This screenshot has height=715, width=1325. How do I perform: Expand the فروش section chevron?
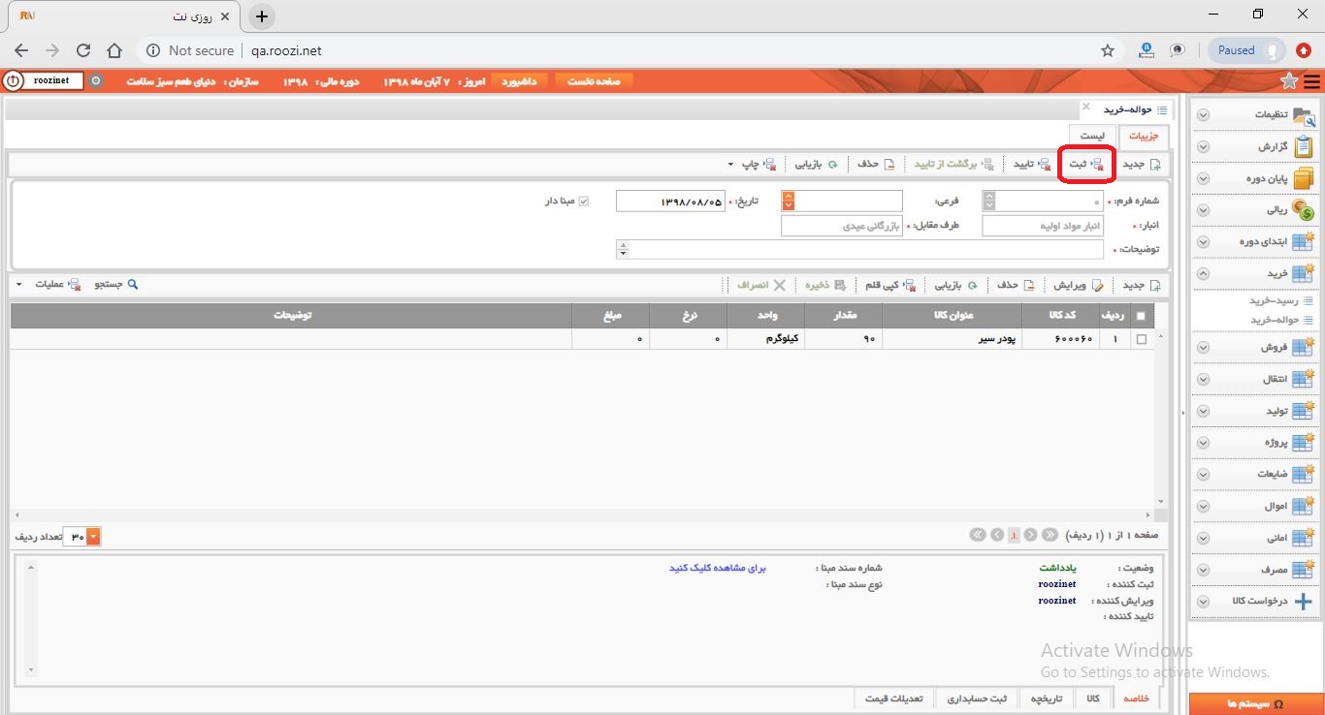tap(1203, 348)
